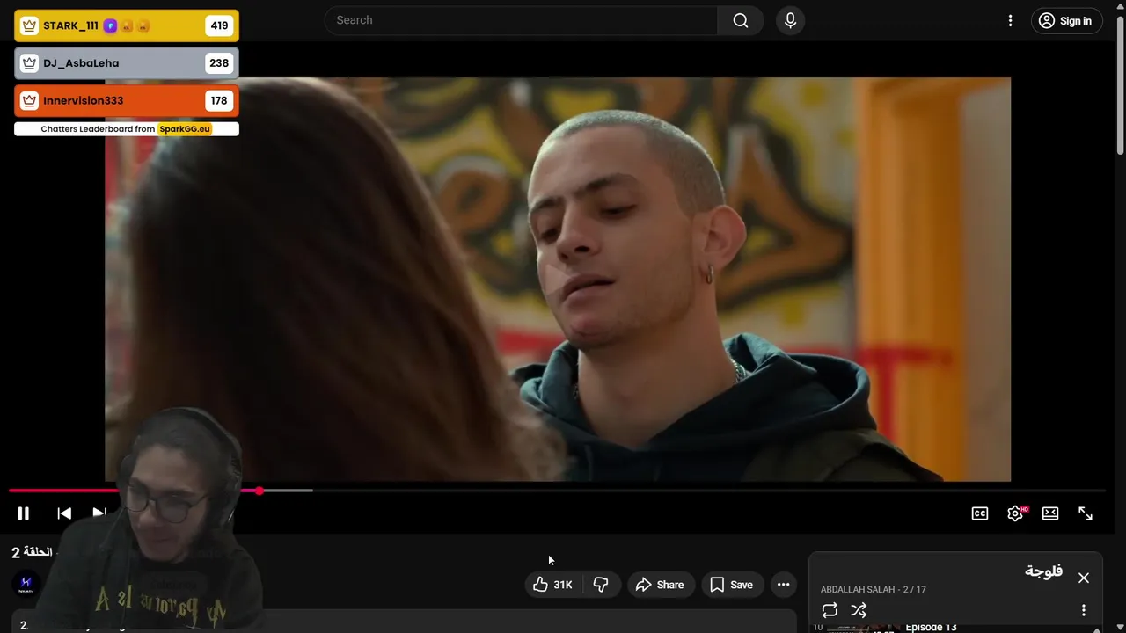The width and height of the screenshot is (1126, 633).
Task: Open more actions ellipsis under video
Action: pos(783,585)
